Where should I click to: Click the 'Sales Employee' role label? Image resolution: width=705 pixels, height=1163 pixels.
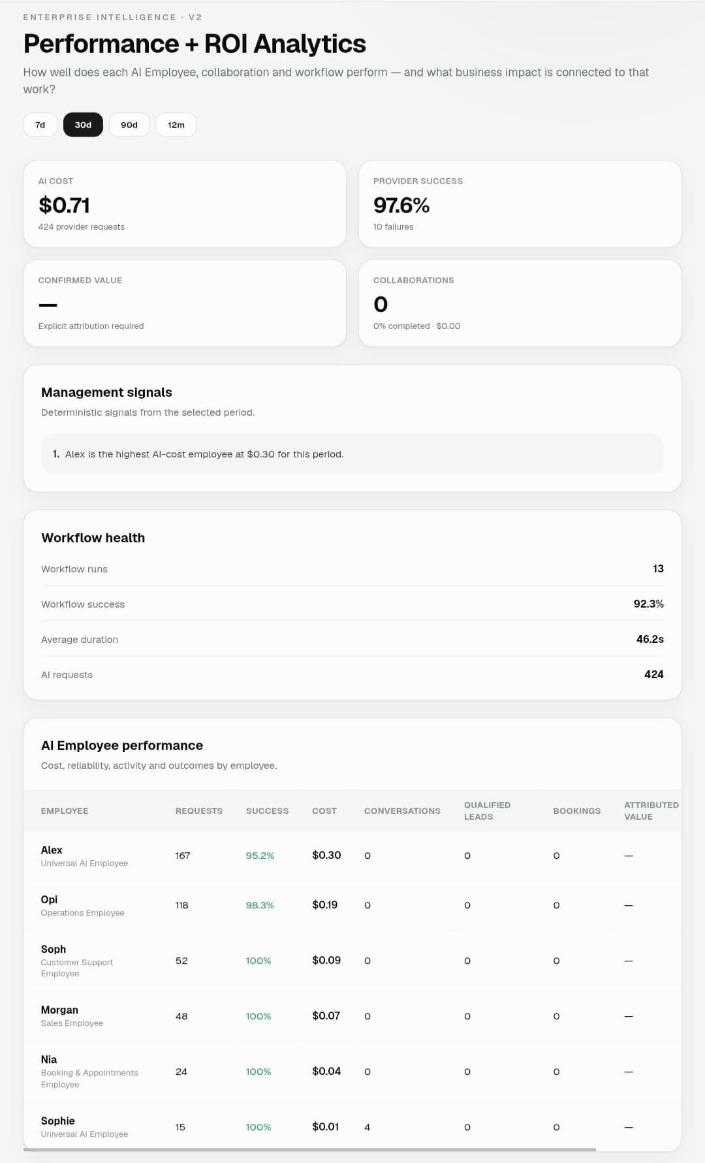coord(72,1023)
